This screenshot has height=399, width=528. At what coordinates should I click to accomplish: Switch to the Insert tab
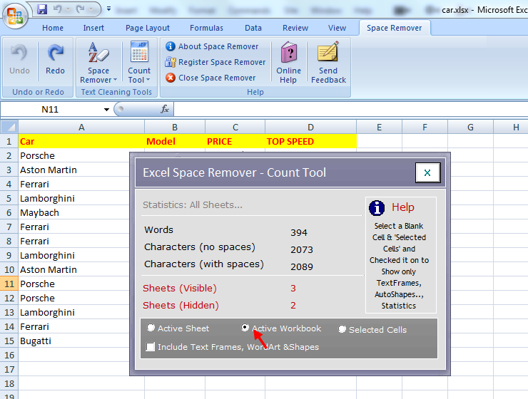93,28
